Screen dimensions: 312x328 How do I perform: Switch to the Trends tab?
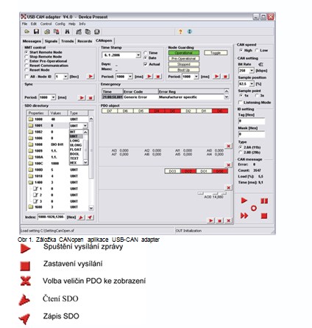[x=68, y=41]
